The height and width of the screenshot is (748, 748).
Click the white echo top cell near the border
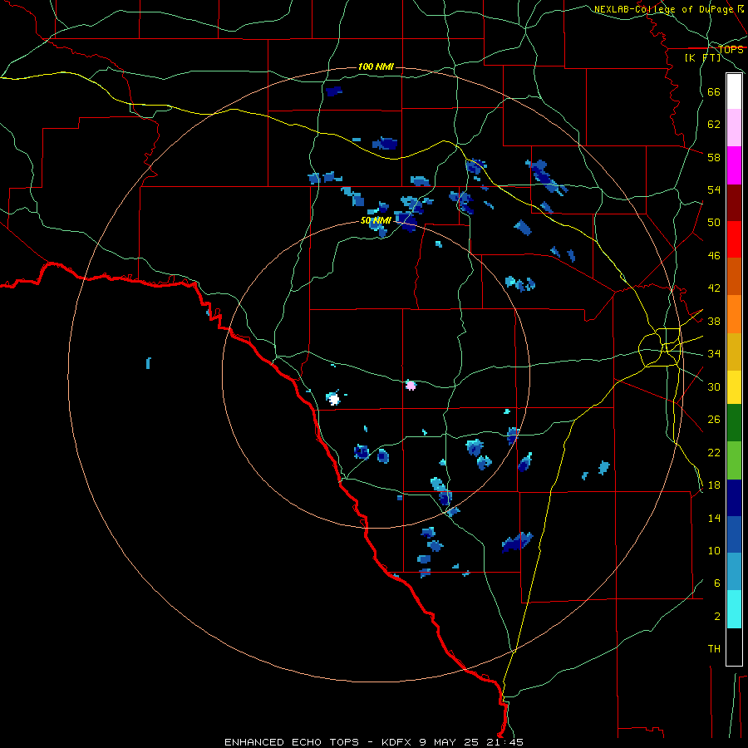[333, 398]
